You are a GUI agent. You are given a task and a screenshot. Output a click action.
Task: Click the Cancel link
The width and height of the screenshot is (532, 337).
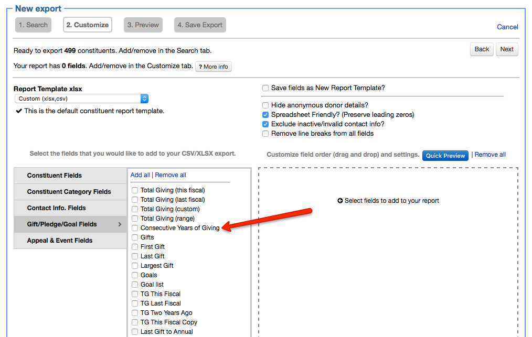point(507,27)
